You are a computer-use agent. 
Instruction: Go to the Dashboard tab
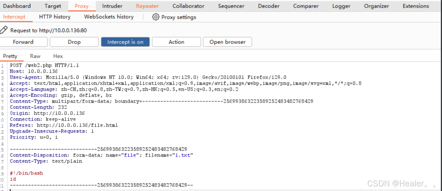pyautogui.click(x=17, y=6)
